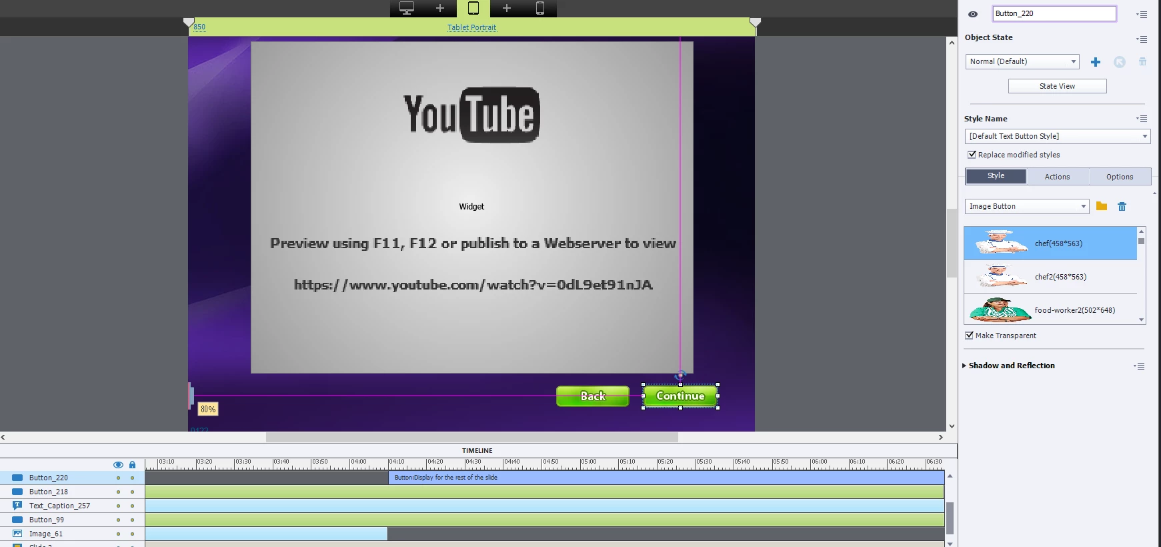
Task: Open the panel menu beside the object name field
Action: click(1142, 14)
